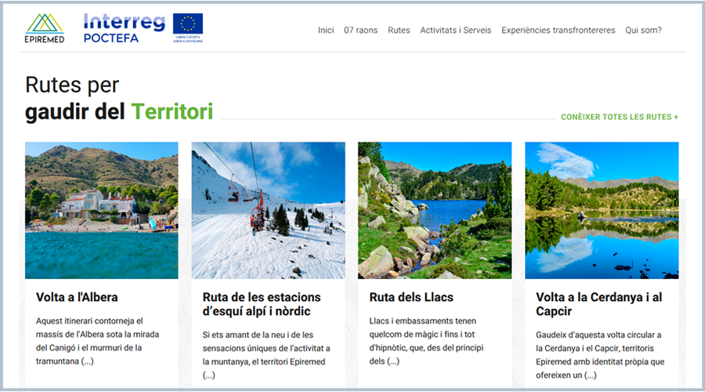Viewport: 705px width, 392px height.
Task: Click the Ruta dels Llacs title
Action: click(411, 297)
